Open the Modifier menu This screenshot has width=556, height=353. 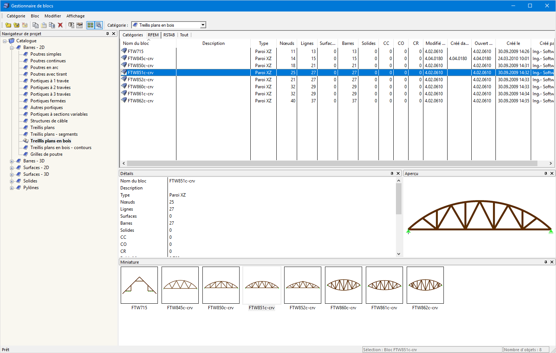[x=52, y=16]
